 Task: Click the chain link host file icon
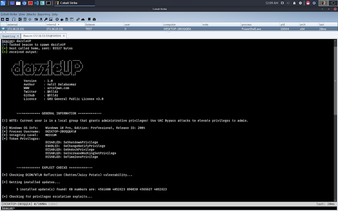point(78,20)
